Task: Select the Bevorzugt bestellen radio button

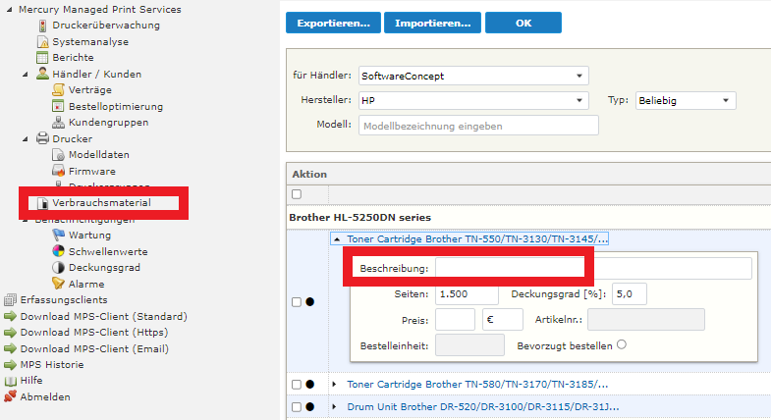Action: coord(621,344)
